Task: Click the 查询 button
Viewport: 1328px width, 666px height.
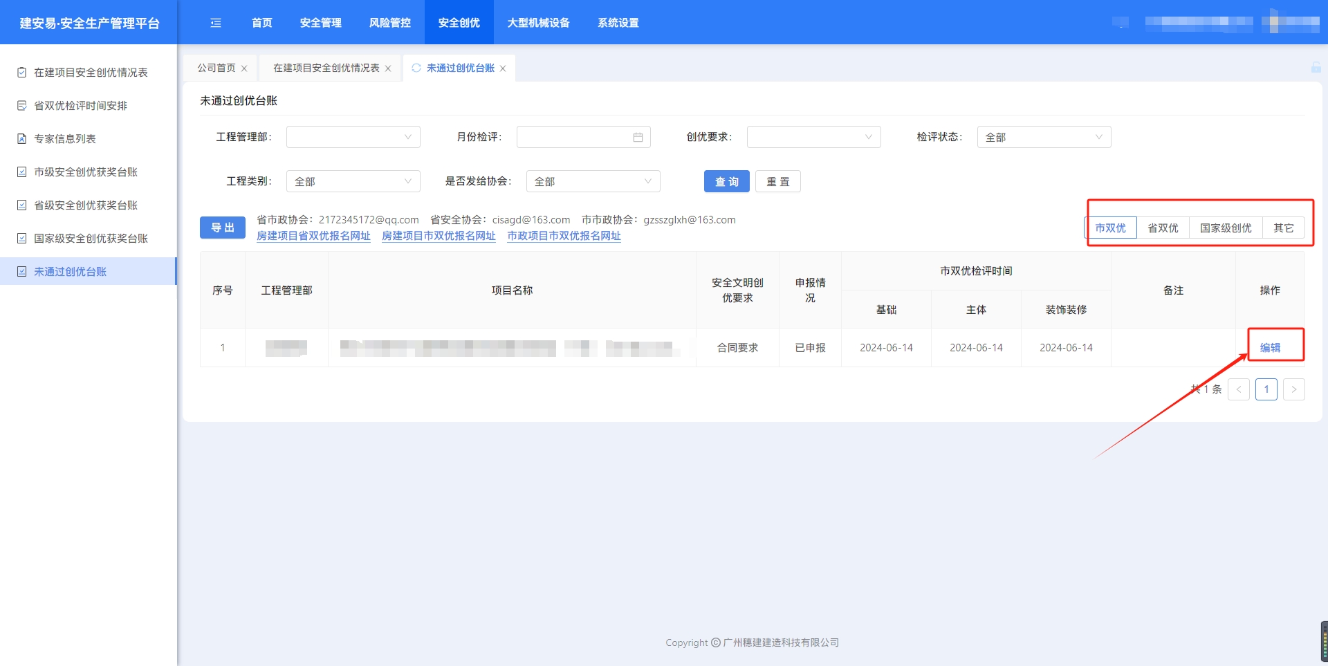Action: pyautogui.click(x=726, y=181)
